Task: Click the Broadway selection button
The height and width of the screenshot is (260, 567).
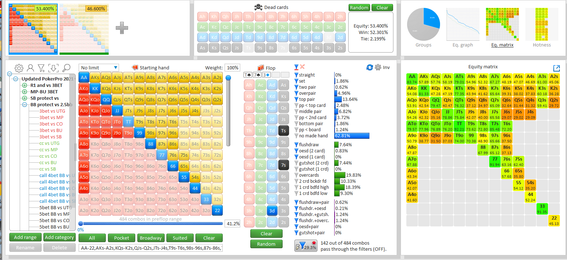Action: (151, 238)
